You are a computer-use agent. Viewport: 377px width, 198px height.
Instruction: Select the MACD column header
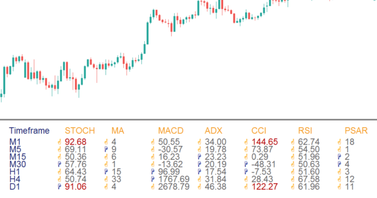[171, 131]
